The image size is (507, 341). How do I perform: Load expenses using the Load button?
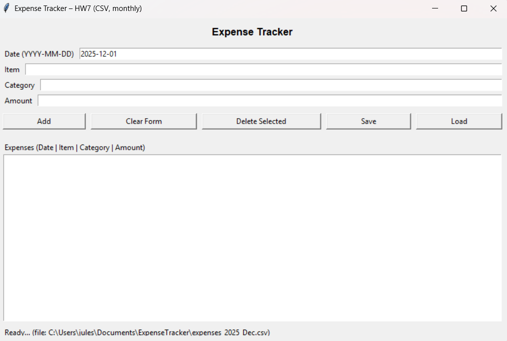[459, 121]
